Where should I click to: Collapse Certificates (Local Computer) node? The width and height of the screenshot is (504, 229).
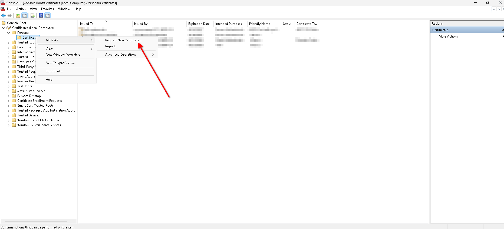tap(3, 28)
